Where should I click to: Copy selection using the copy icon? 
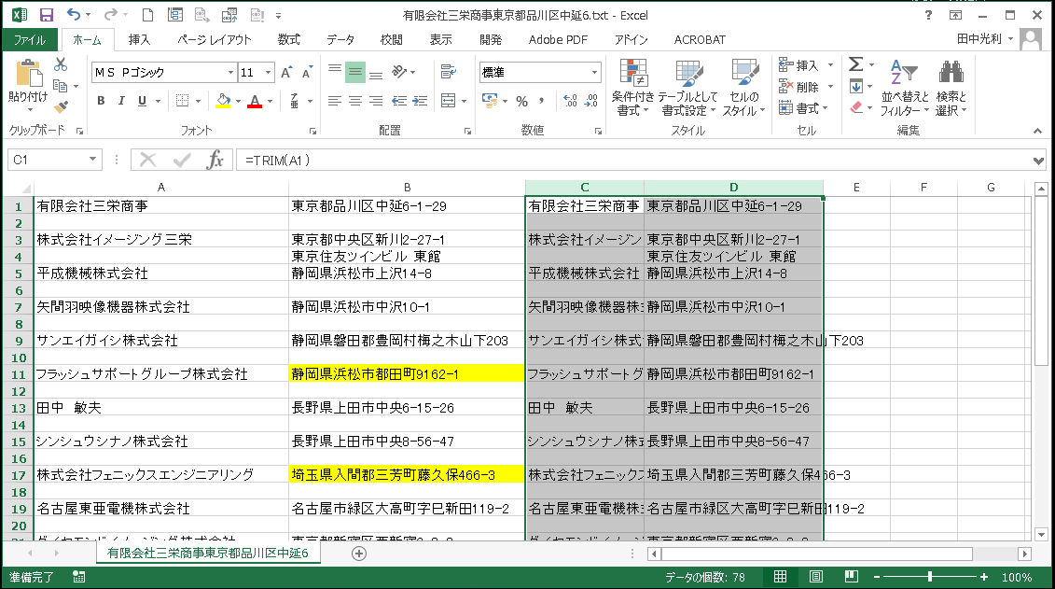61,86
